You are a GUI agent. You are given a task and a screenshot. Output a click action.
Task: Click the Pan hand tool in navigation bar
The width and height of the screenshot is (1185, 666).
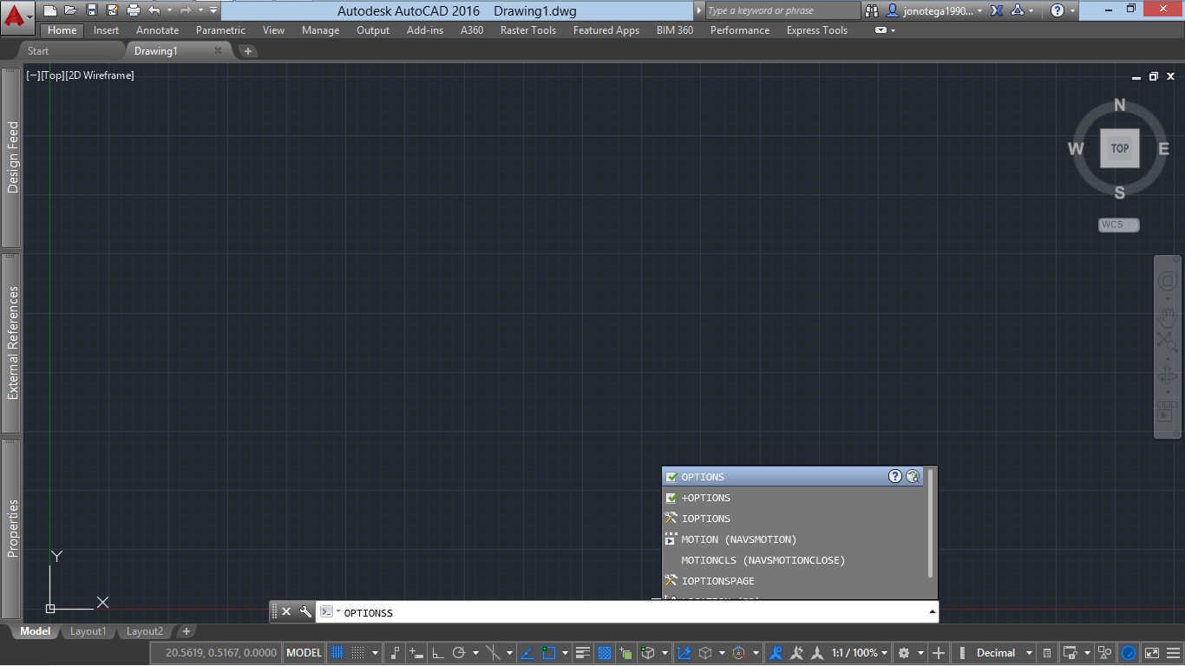point(1167,318)
